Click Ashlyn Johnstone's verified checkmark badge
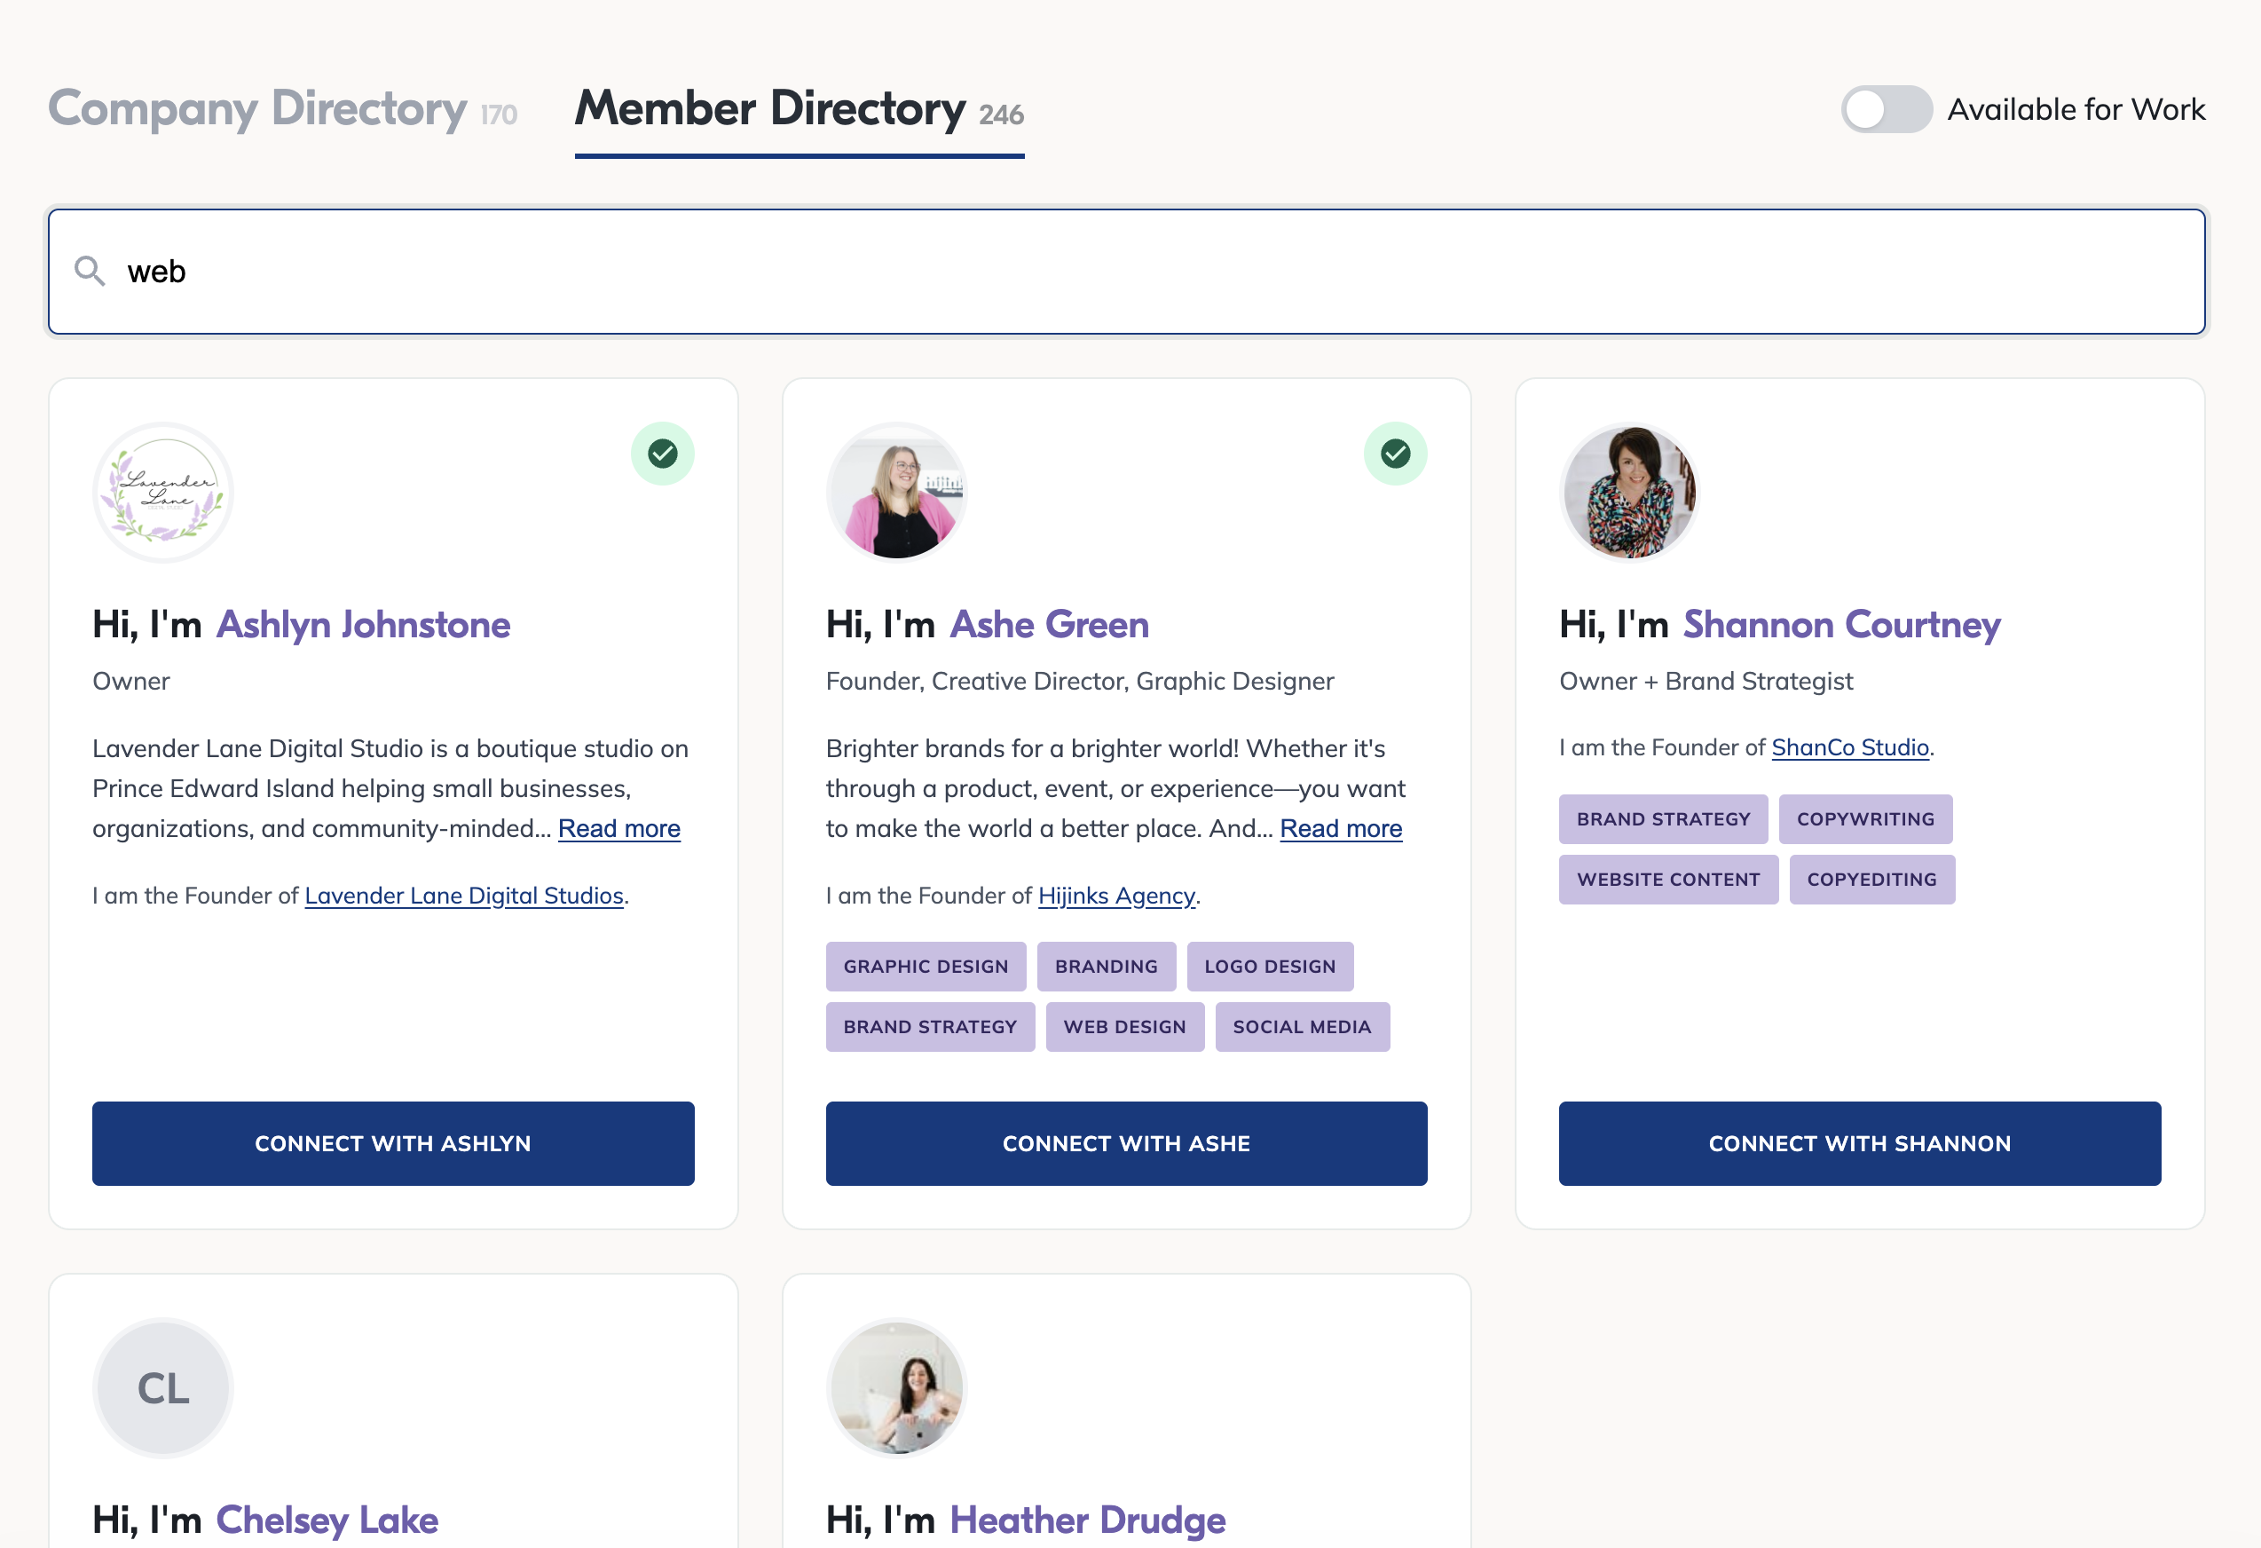The width and height of the screenshot is (2261, 1548). point(663,454)
